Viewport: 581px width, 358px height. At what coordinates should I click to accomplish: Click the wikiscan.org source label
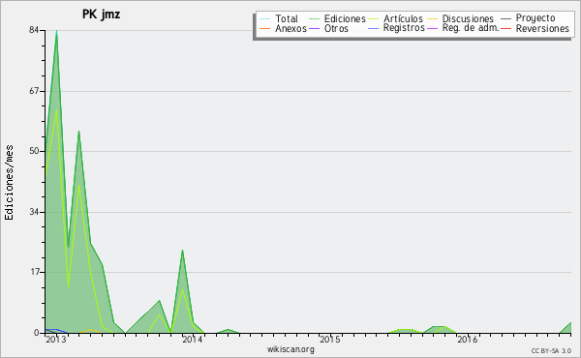pos(290,349)
